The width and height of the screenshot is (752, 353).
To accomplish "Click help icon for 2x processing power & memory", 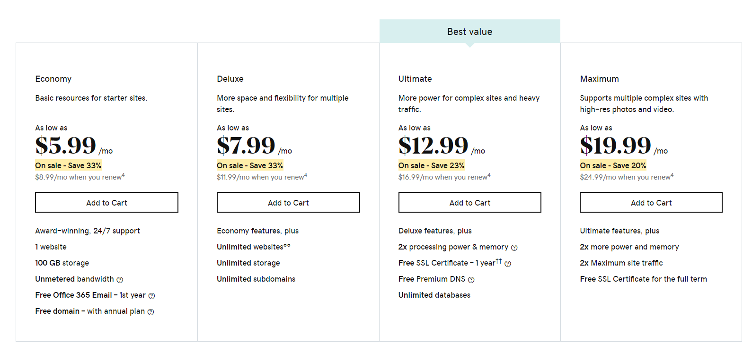I will pyautogui.click(x=514, y=248).
